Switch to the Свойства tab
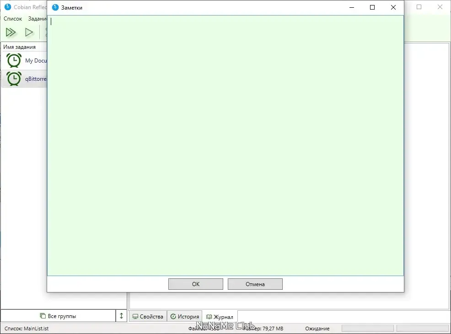The height and width of the screenshot is (334, 451). tap(148, 317)
